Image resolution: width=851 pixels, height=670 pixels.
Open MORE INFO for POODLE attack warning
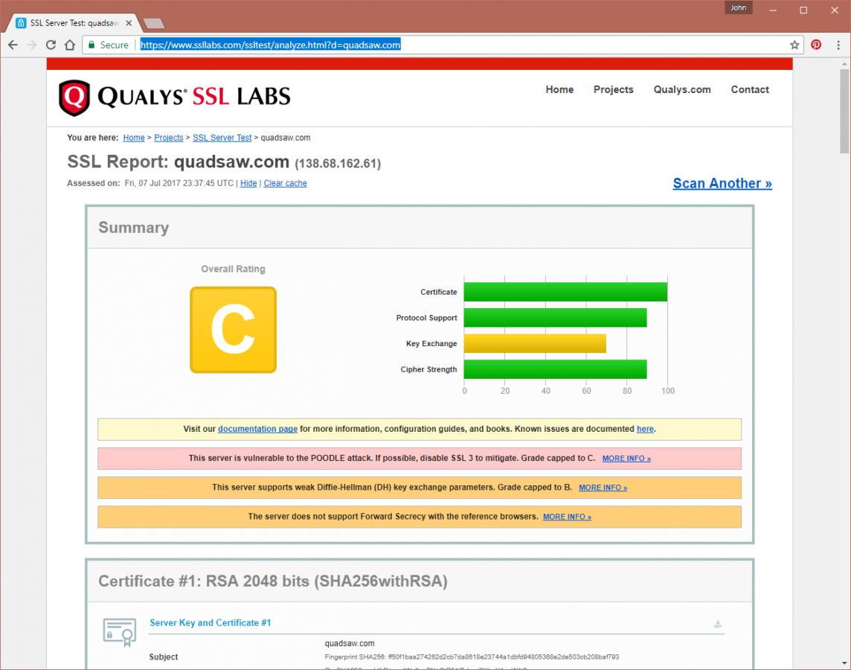[626, 459]
